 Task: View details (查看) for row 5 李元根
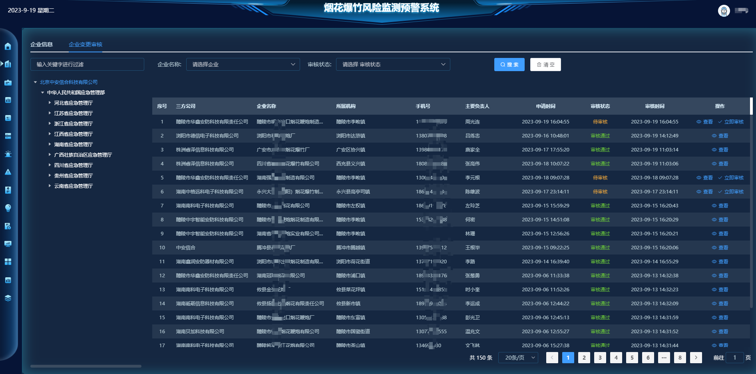coord(704,178)
